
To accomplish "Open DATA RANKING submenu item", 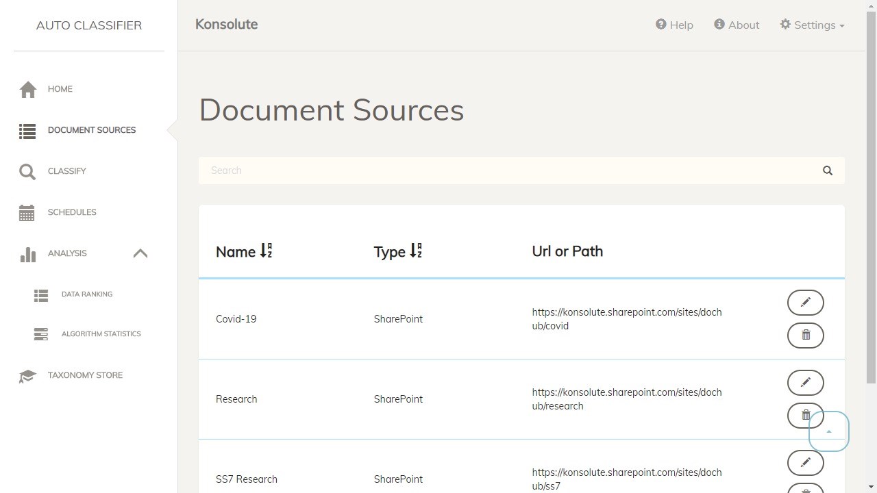I will (x=87, y=294).
